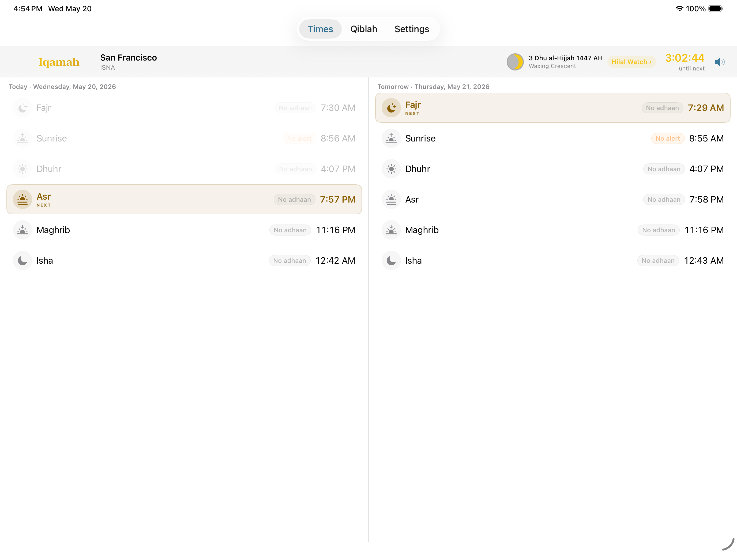The width and height of the screenshot is (737, 553).
Task: Tap the Tomorrow Thursday, May 21 header
Action: click(433, 87)
